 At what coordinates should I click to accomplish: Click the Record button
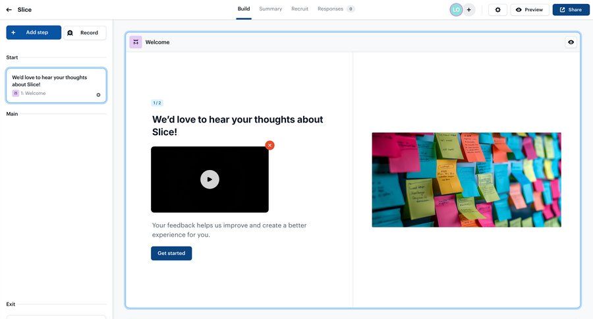tap(85, 33)
